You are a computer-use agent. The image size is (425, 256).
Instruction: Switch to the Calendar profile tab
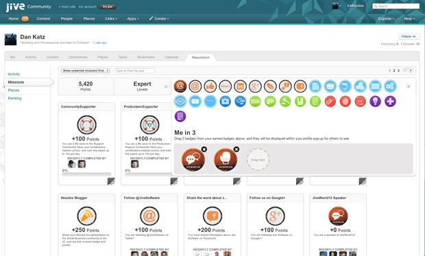click(171, 57)
